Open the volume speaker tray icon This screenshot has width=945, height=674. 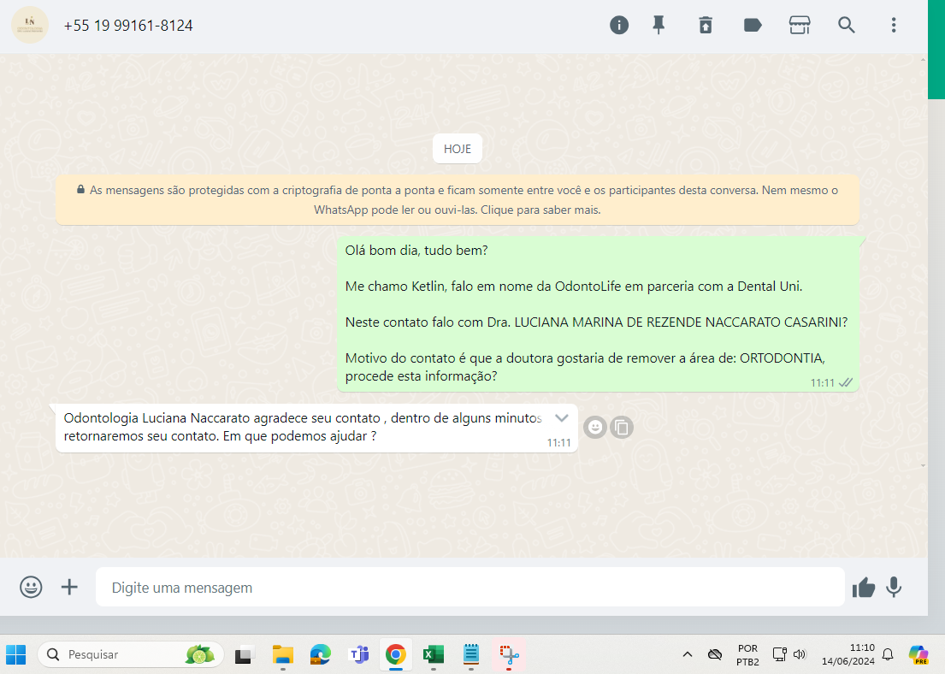800,654
